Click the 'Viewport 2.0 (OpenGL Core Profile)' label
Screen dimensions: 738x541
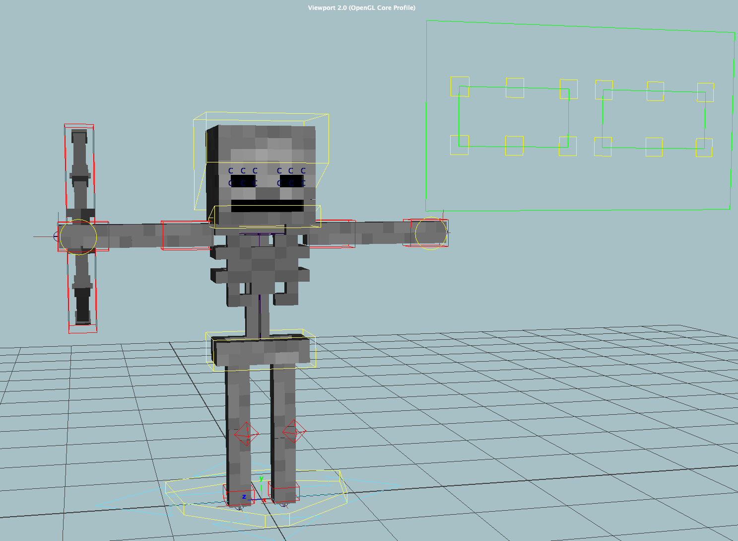click(x=362, y=7)
